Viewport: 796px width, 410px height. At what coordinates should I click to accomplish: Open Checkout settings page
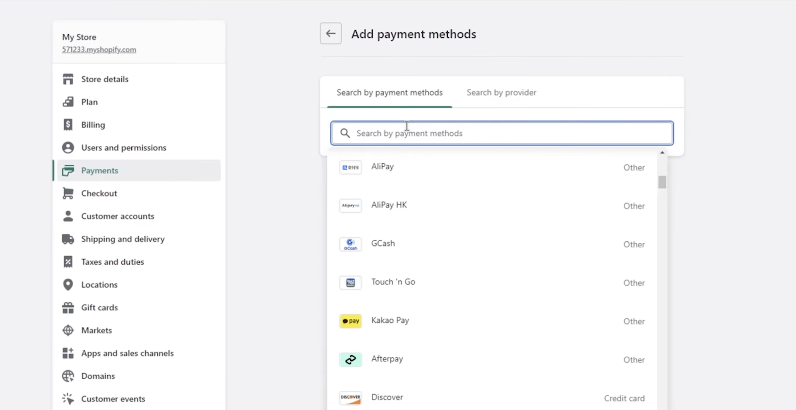click(139, 194)
